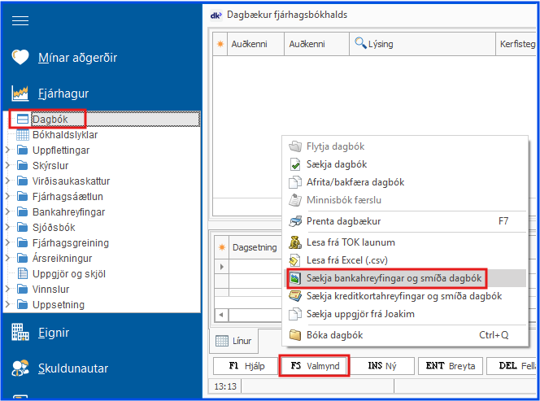
Task: Click the Prenta dagbækur printer icon
Action: [x=295, y=220]
